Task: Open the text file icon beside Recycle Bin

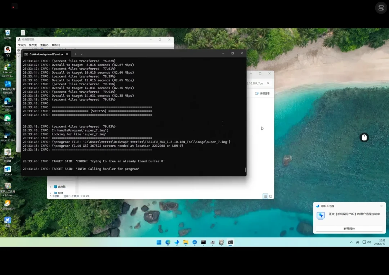Action: pyautogui.click(x=23, y=33)
